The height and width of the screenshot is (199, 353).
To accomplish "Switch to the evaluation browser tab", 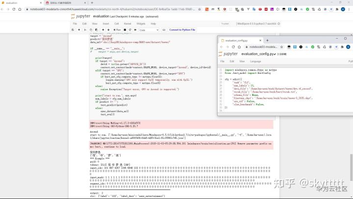I will point(22,3).
